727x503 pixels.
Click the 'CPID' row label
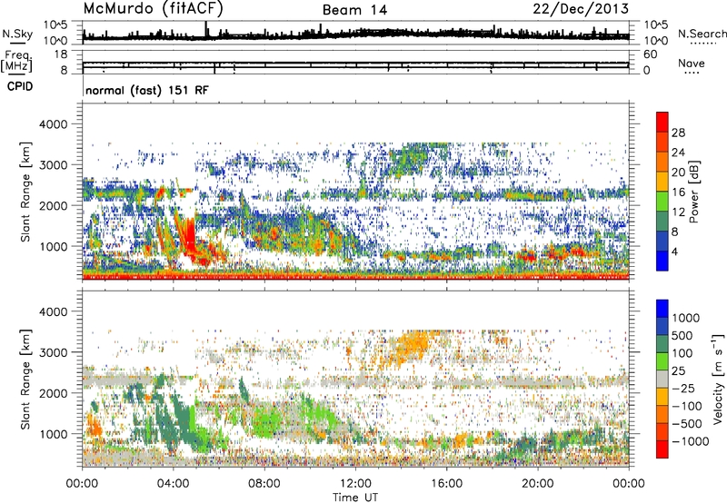pos(20,86)
